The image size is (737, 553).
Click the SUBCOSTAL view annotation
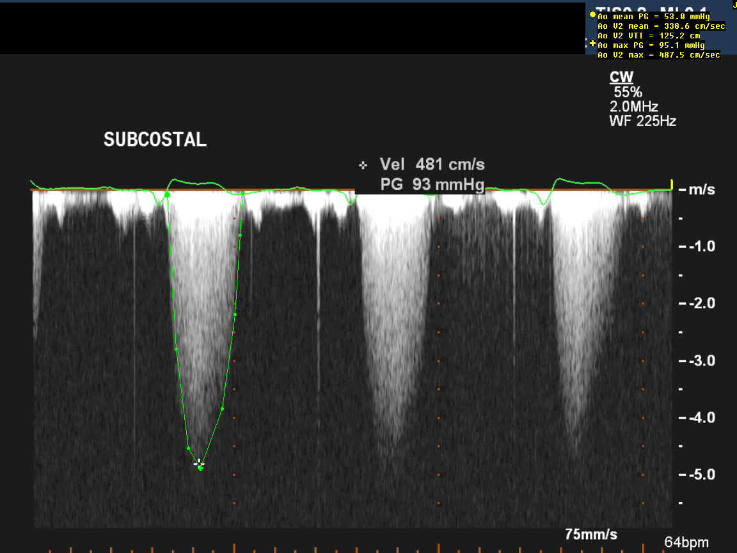tap(155, 140)
